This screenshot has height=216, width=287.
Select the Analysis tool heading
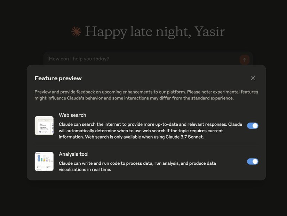pos(74,154)
